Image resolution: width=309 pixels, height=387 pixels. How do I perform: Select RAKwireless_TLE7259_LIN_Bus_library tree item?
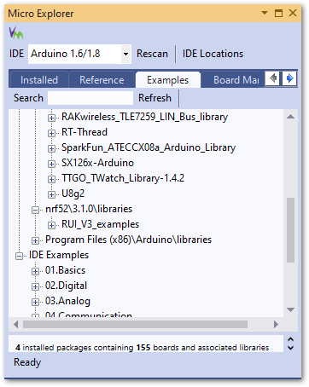coord(145,117)
